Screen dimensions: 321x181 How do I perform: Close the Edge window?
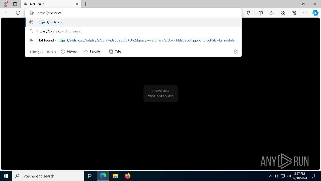tap(315, 4)
